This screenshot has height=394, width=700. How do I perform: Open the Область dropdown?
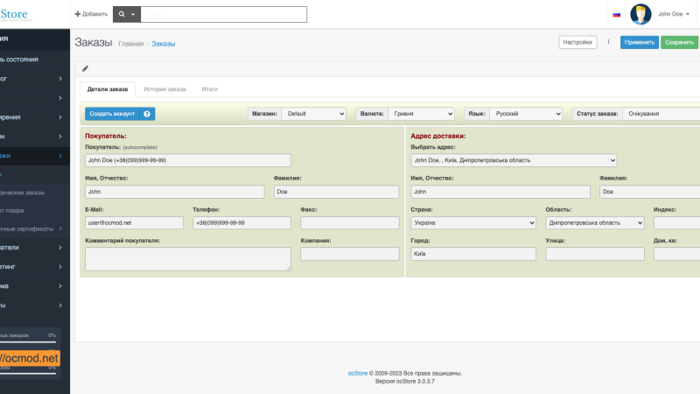tap(595, 223)
